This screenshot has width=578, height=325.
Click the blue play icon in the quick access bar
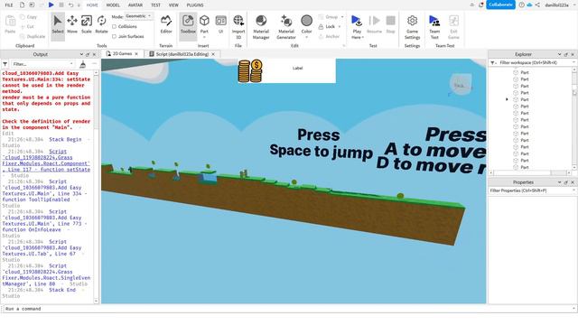click(x=51, y=5)
